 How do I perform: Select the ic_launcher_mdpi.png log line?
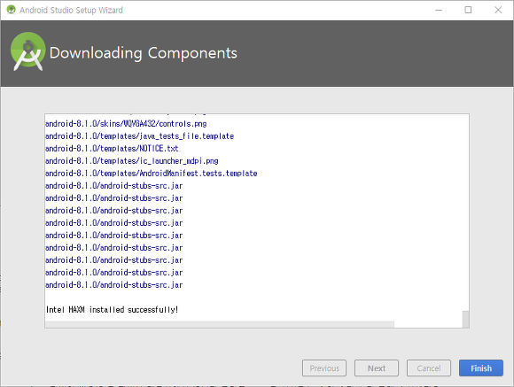(132, 161)
